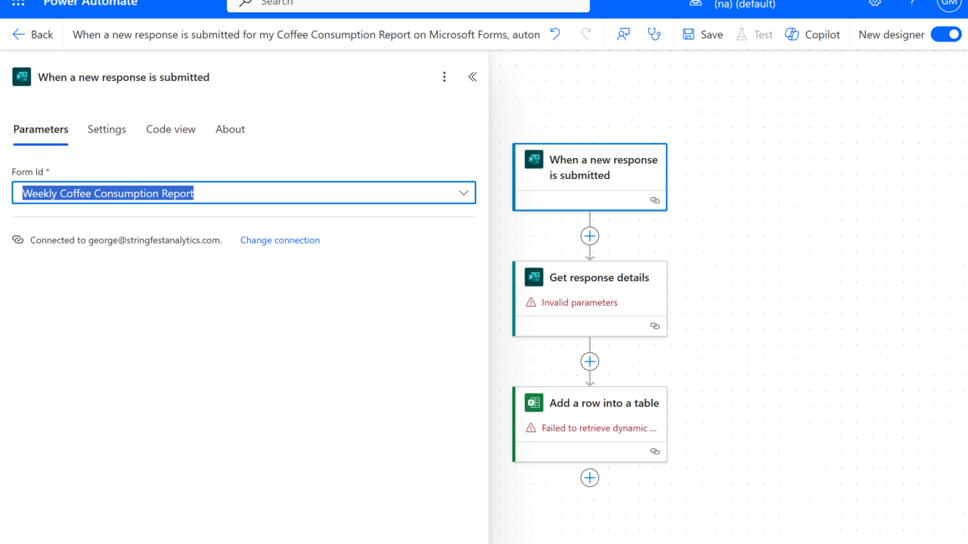Switch to the Settings tab
This screenshot has height=544, width=968.
click(107, 129)
